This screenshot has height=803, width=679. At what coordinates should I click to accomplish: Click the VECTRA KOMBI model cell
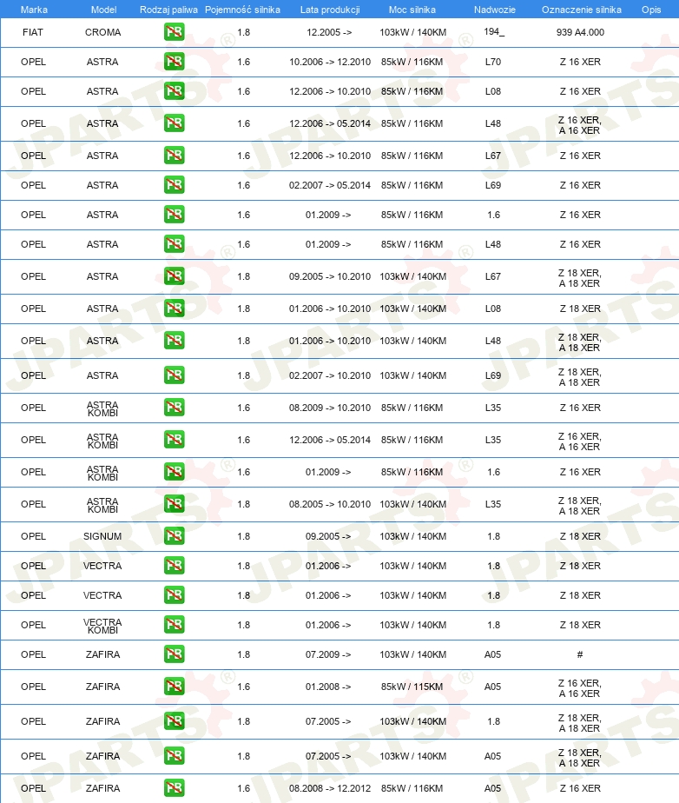pyautogui.click(x=102, y=626)
